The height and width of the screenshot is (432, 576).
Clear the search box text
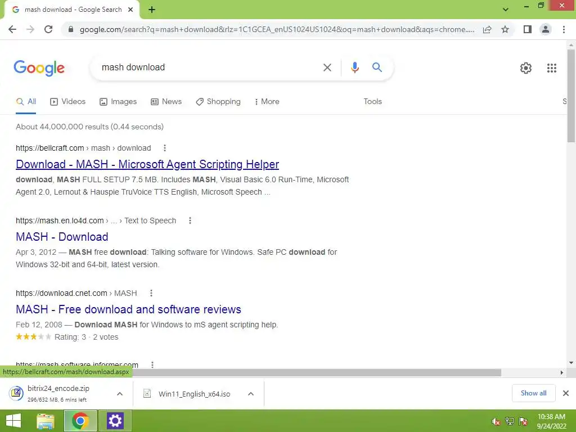(x=327, y=67)
